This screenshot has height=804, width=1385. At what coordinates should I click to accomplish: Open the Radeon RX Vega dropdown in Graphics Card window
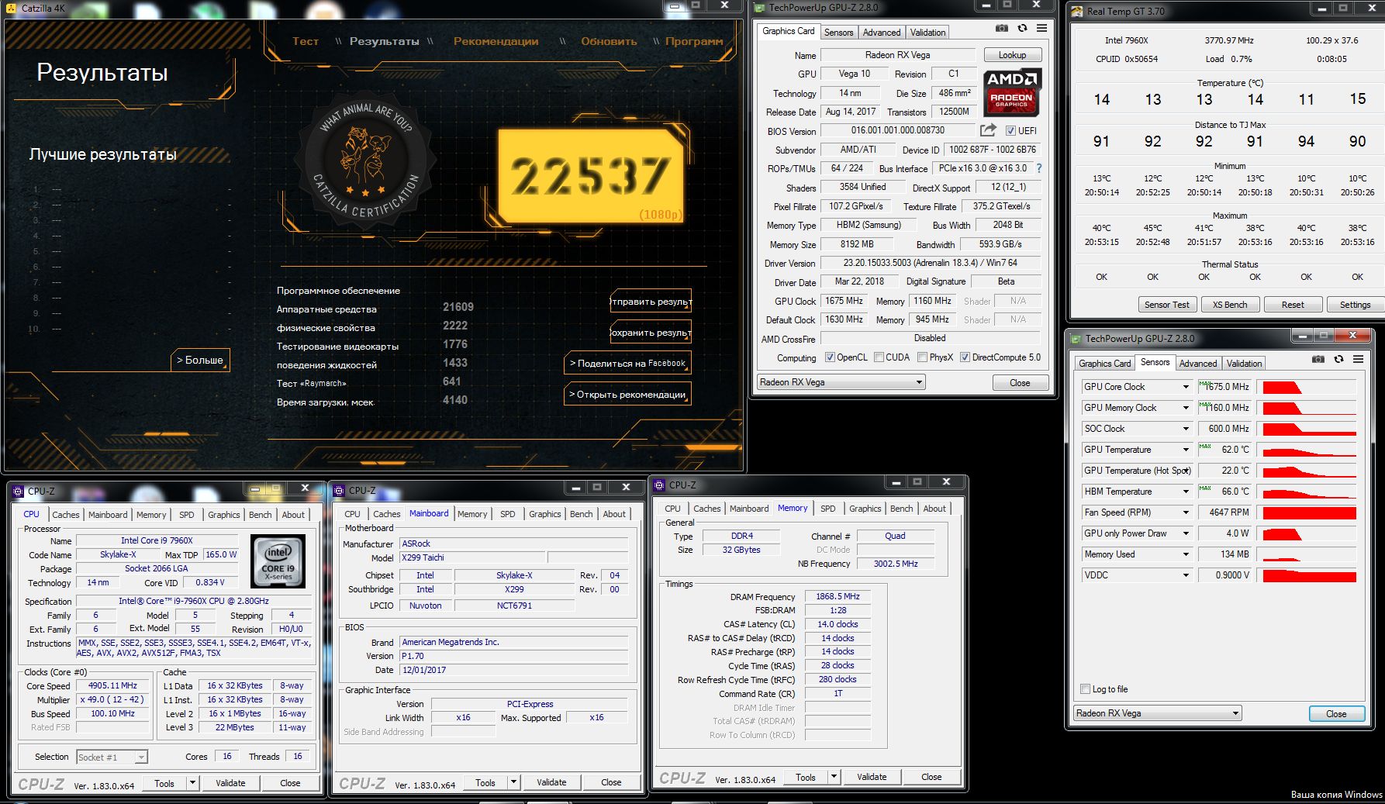tap(841, 382)
